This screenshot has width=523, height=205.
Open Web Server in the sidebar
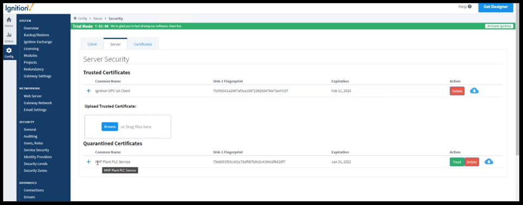tap(33, 96)
